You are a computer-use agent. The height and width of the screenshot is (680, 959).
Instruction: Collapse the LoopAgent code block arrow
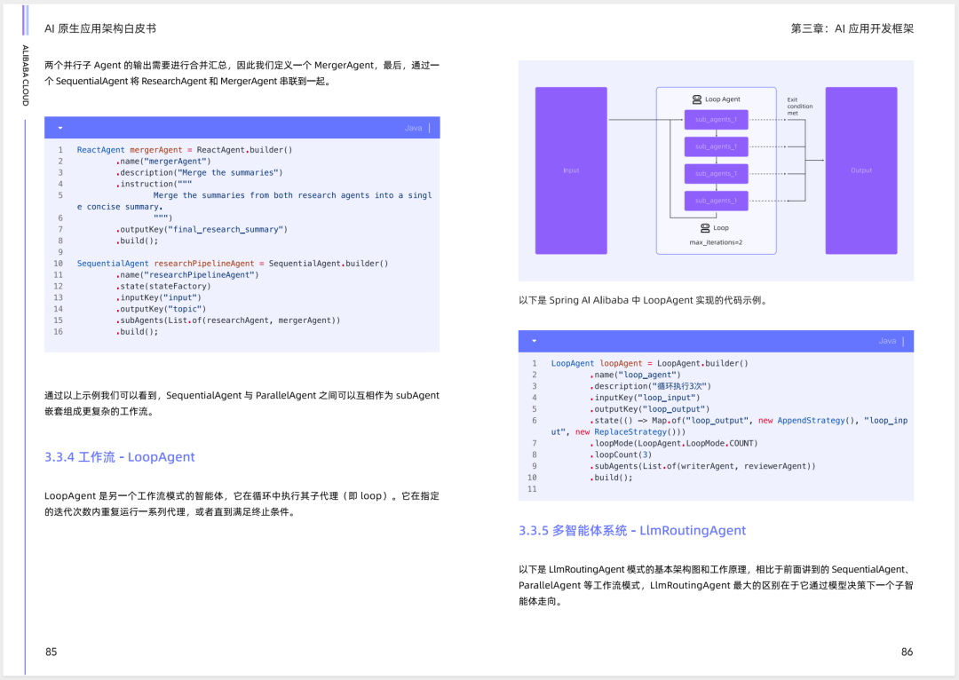[534, 341]
